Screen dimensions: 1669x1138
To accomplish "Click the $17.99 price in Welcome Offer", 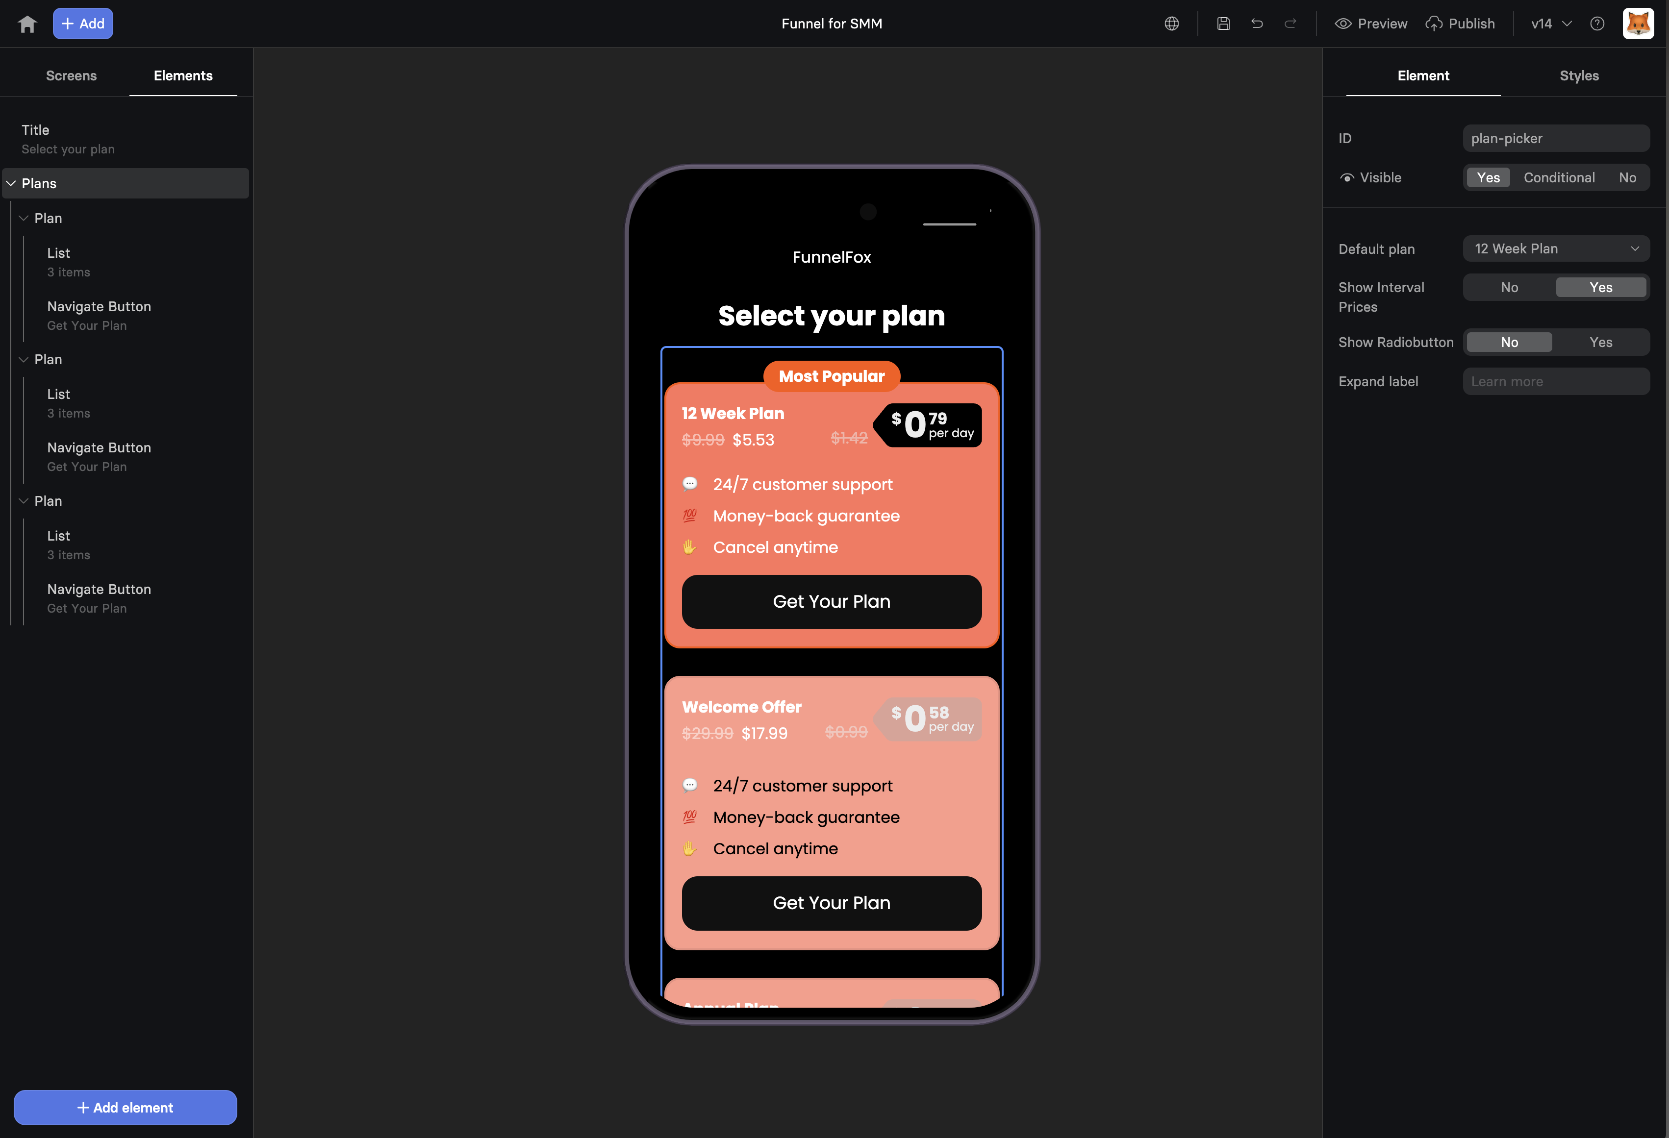I will click(765, 734).
